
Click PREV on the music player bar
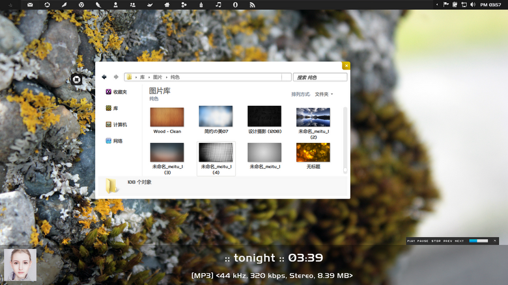447,241
